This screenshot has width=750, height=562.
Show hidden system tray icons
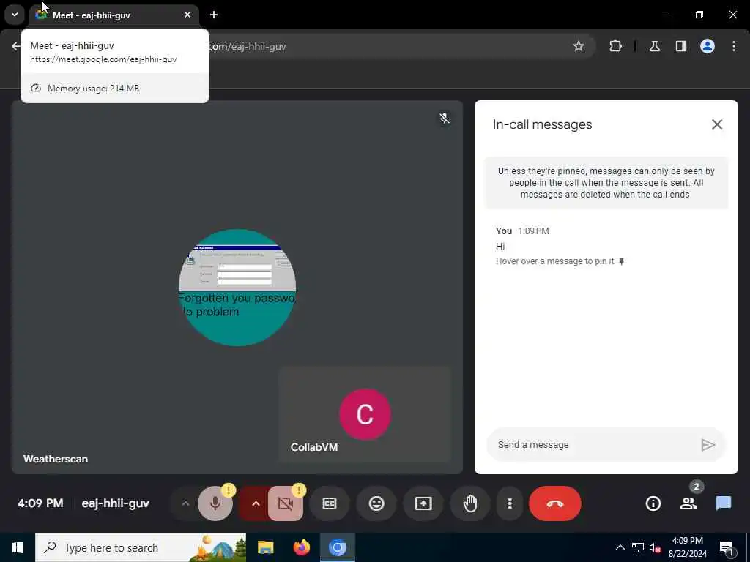(620, 547)
